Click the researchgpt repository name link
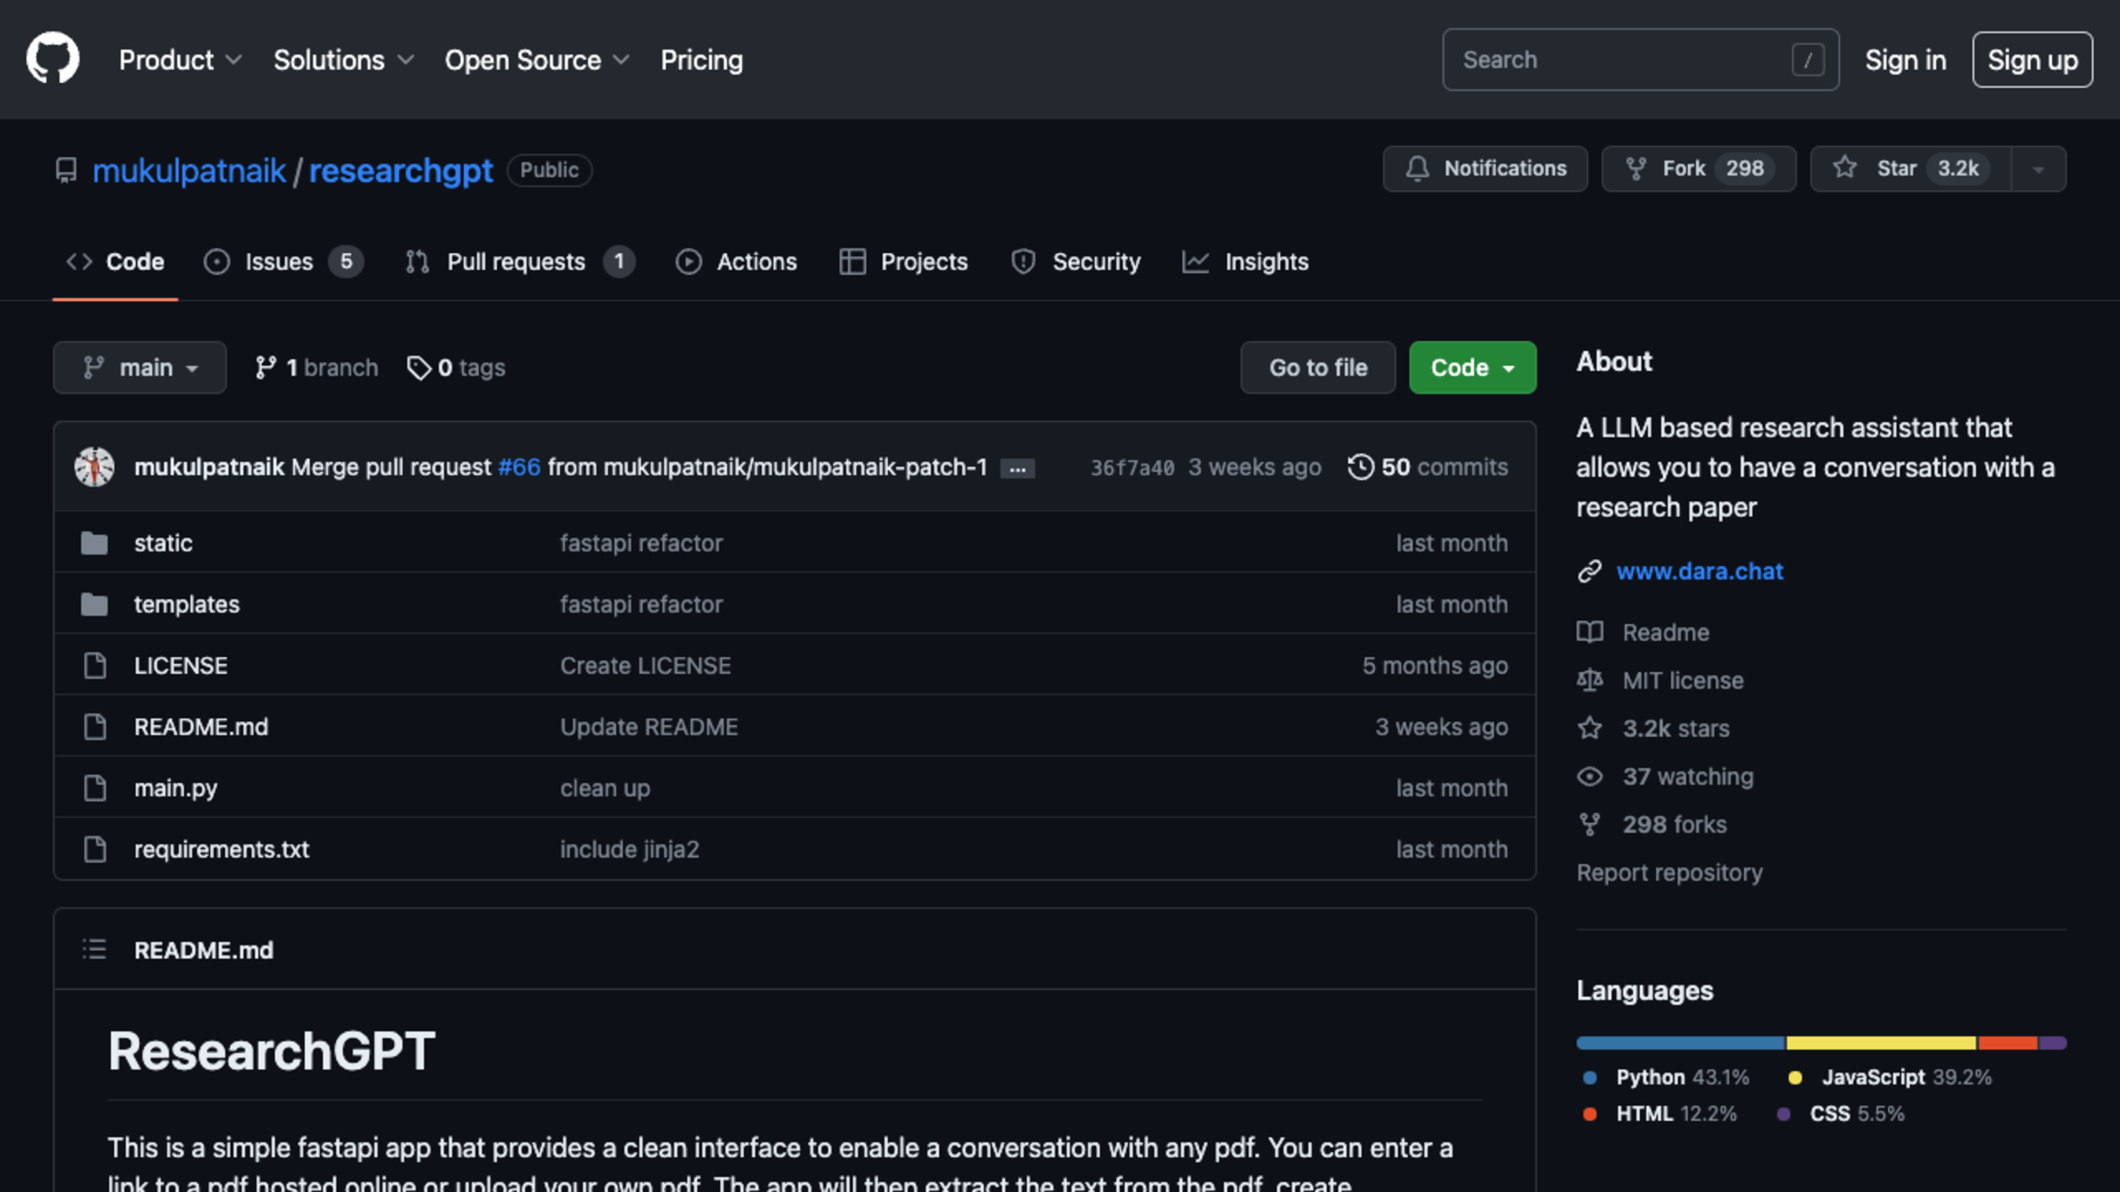Image resolution: width=2120 pixels, height=1192 pixels. coord(401,171)
